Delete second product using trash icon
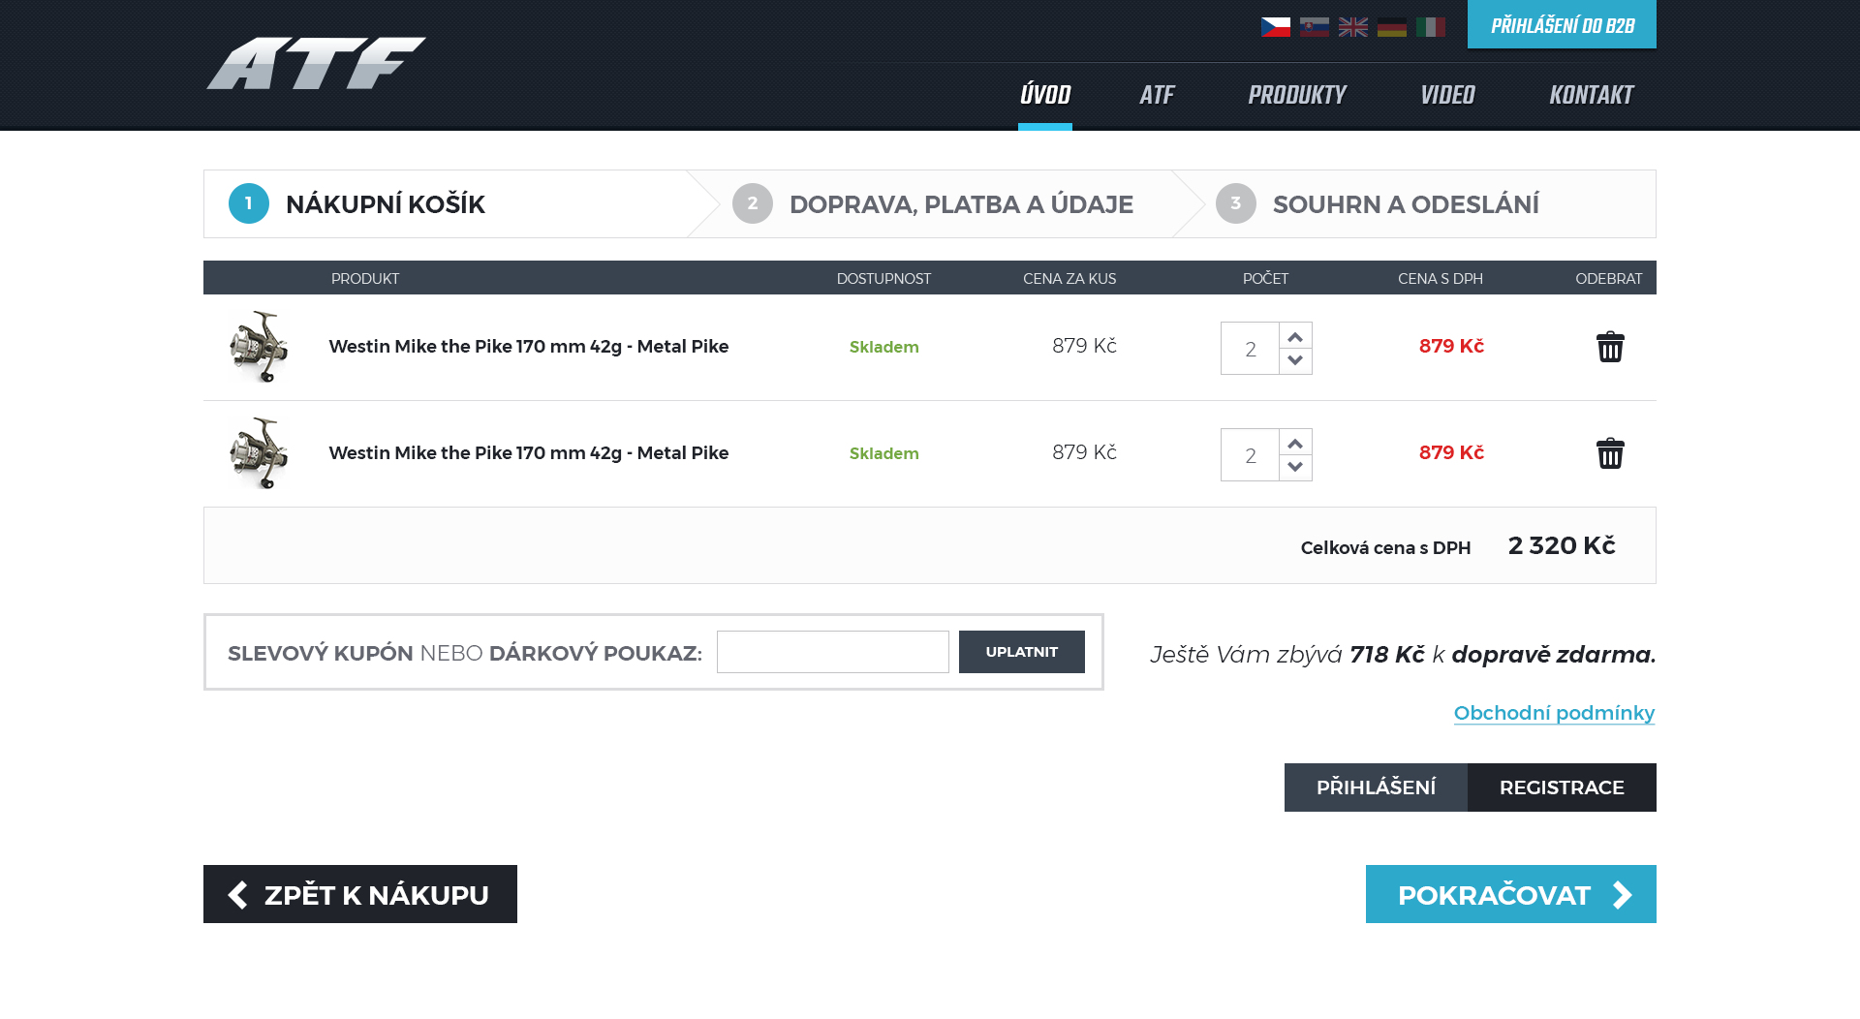 click(x=1609, y=453)
